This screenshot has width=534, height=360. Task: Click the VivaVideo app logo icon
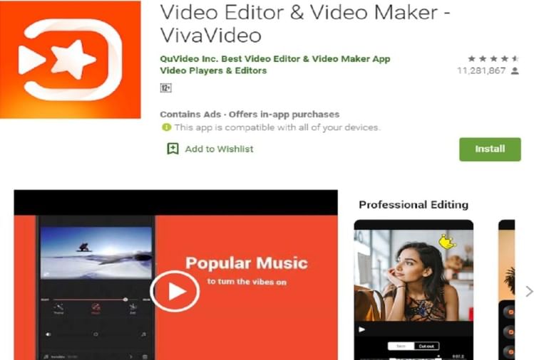71,60
